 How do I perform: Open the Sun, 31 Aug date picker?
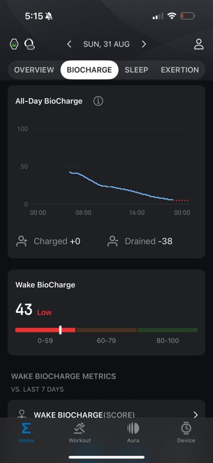tap(106, 44)
